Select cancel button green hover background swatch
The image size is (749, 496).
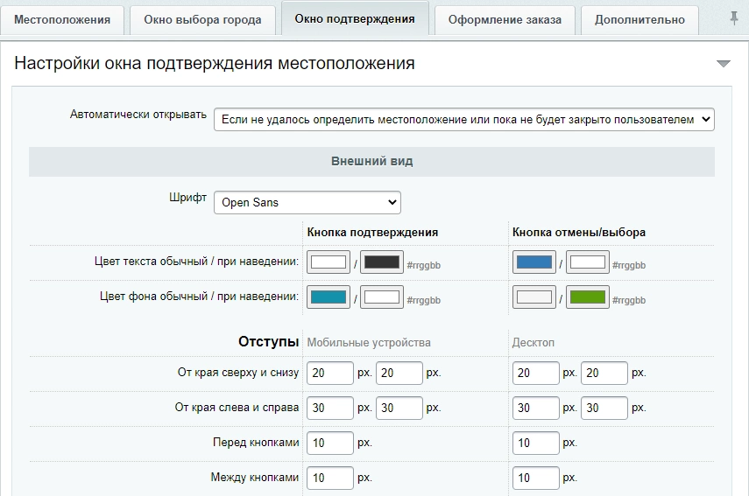[587, 297]
